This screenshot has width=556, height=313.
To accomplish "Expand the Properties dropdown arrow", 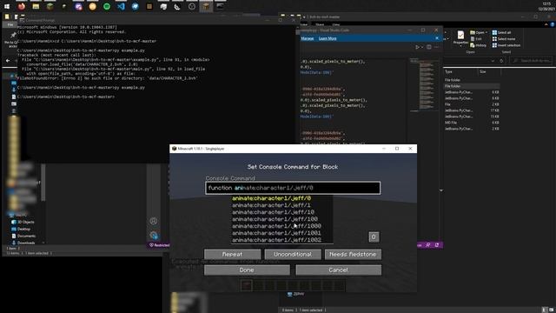I will point(460,46).
